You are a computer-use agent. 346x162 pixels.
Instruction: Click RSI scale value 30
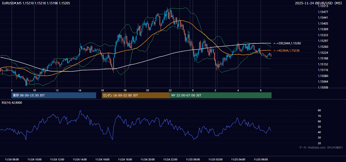pos(319,138)
